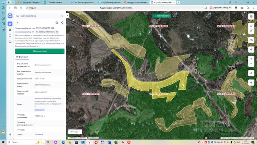257x145 pixels.
Task: Click browser back arrow
Action: point(10,8)
